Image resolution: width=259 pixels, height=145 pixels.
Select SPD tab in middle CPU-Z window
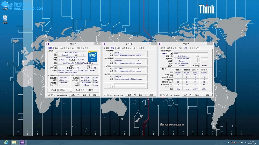129,48
